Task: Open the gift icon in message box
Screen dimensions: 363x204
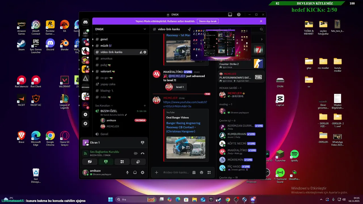Action: (194, 172)
